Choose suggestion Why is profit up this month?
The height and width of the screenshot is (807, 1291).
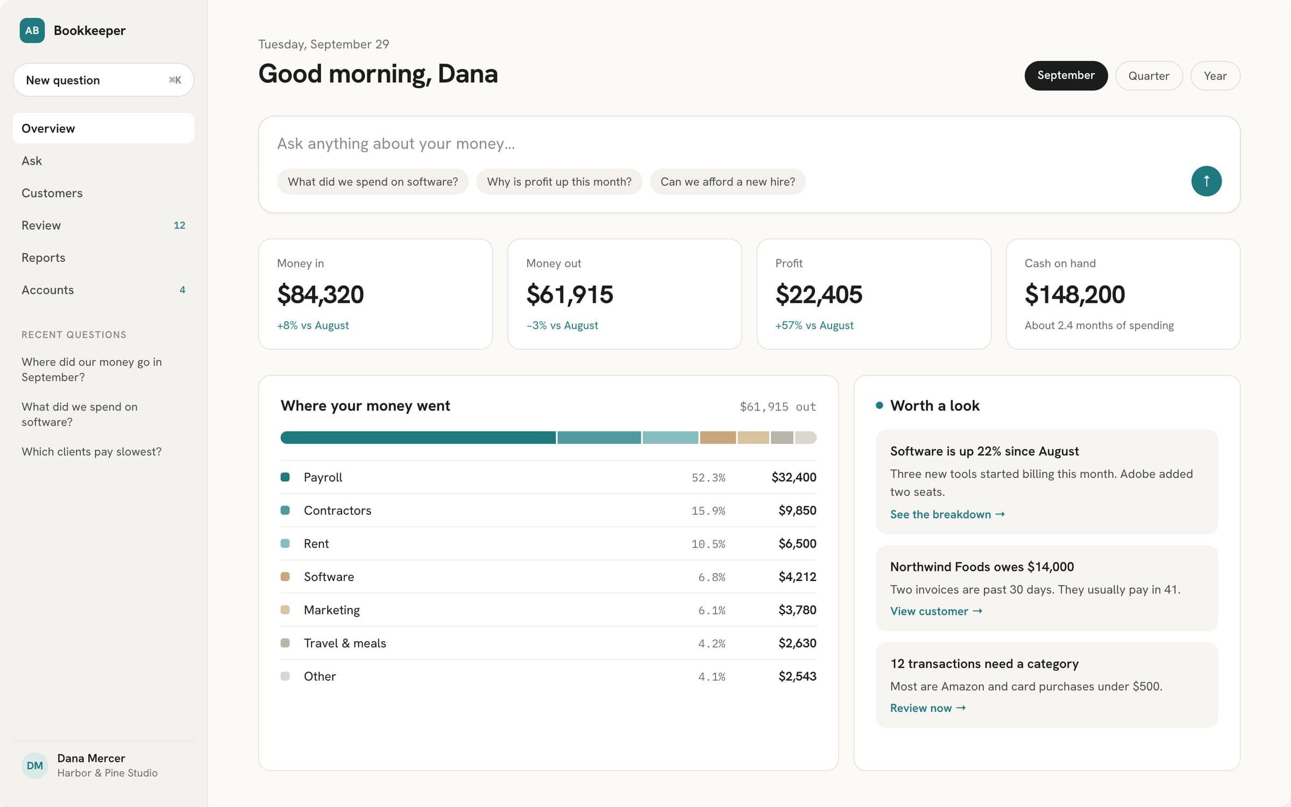tap(559, 181)
